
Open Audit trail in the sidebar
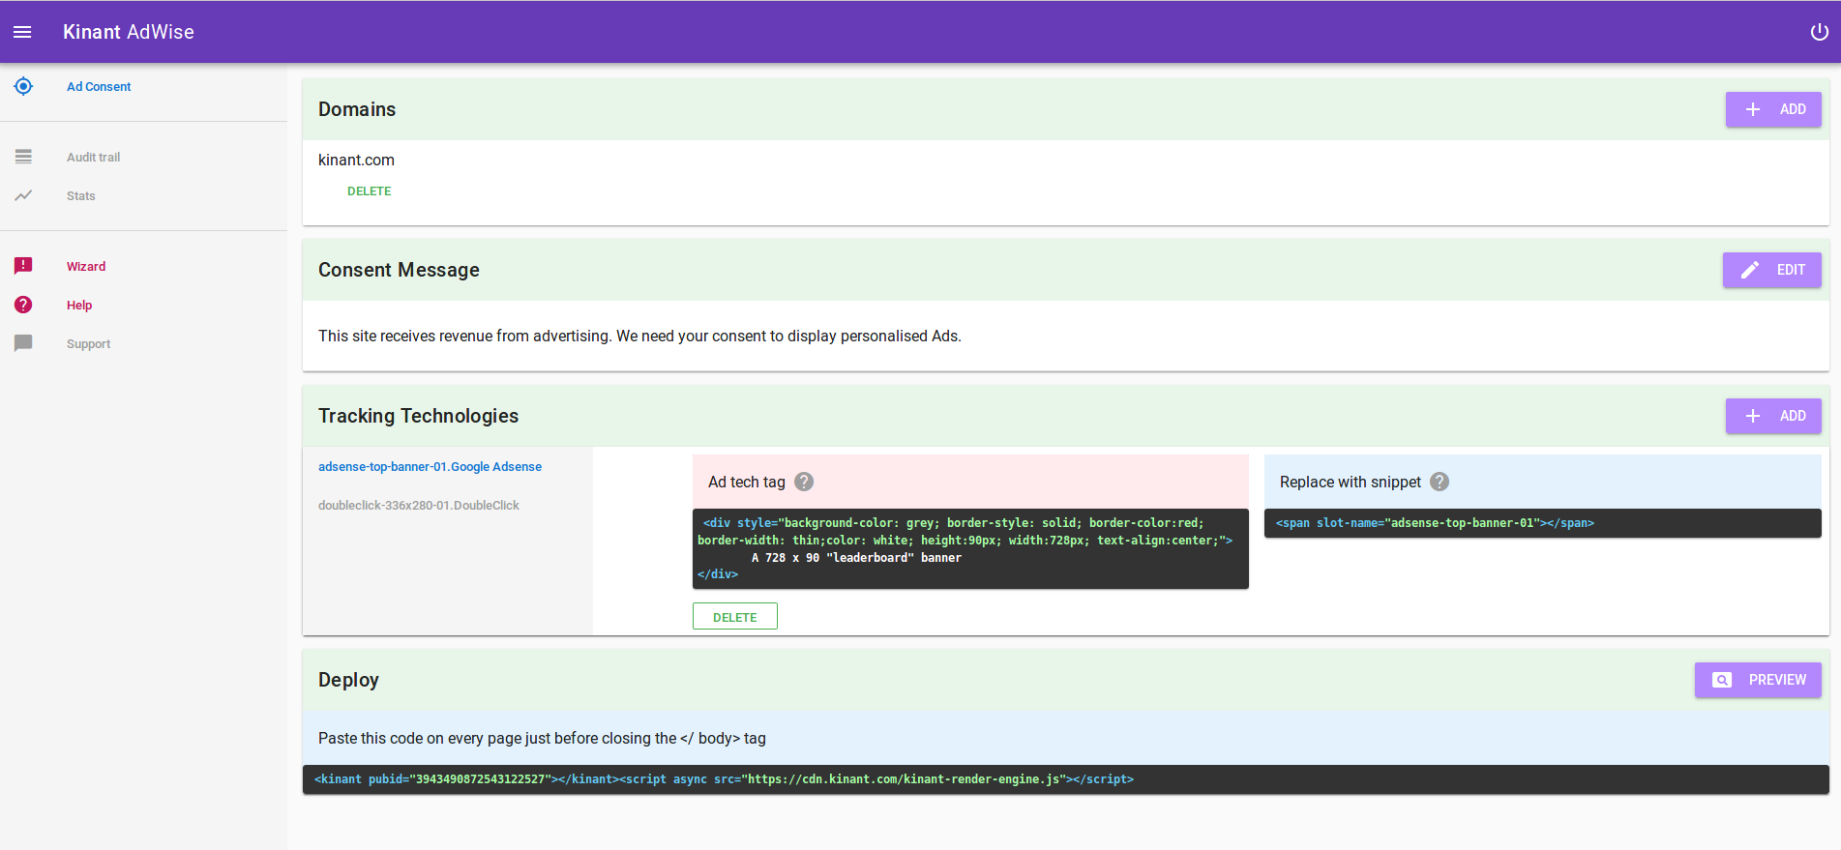click(94, 157)
